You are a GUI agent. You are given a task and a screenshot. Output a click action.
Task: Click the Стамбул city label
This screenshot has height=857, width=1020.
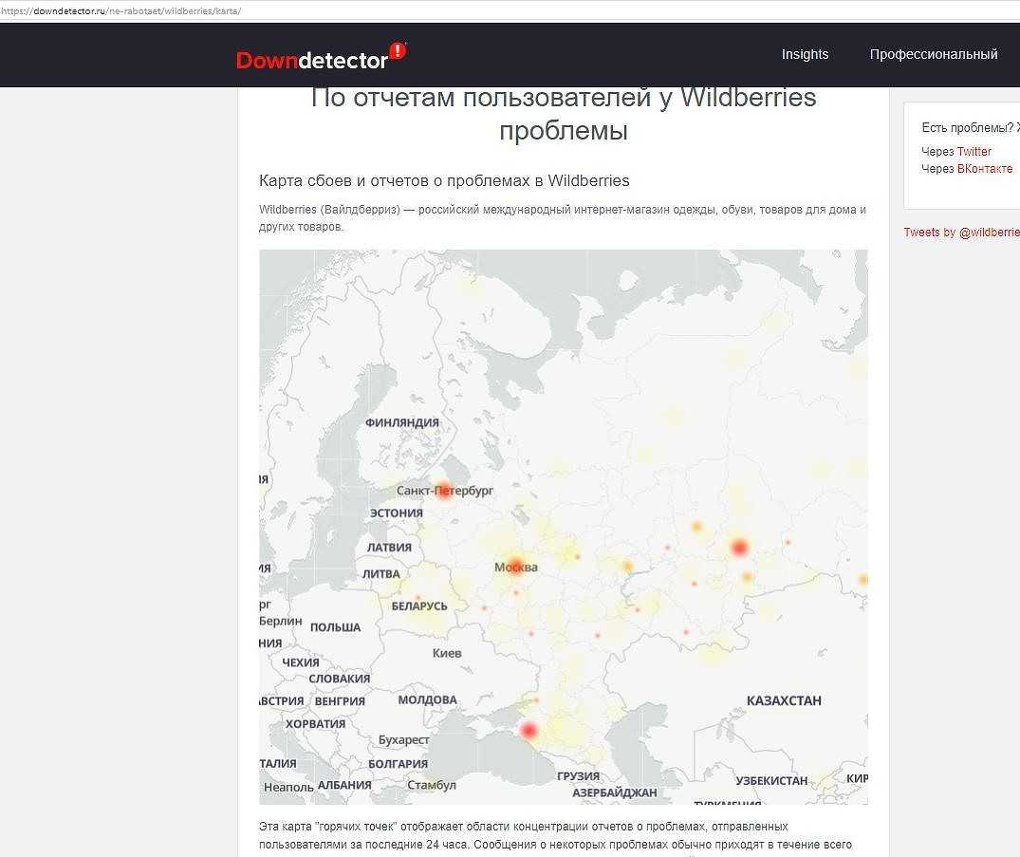tap(432, 785)
